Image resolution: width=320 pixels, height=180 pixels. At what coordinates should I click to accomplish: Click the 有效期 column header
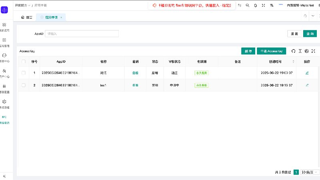(202, 62)
